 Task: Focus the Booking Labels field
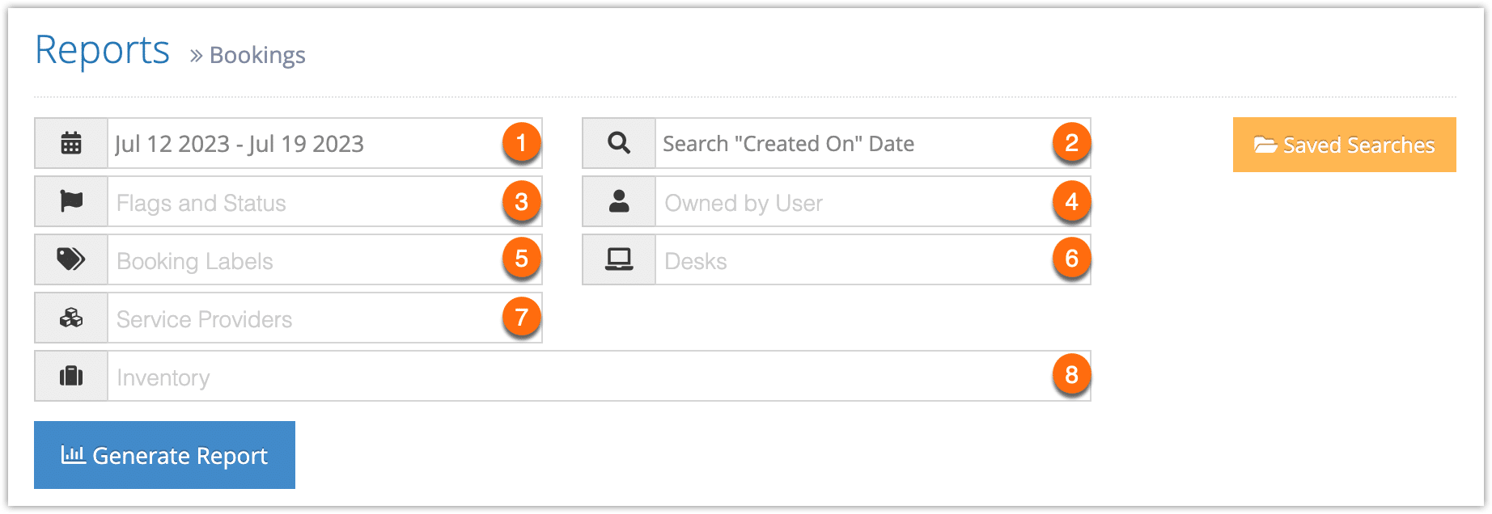click(324, 260)
